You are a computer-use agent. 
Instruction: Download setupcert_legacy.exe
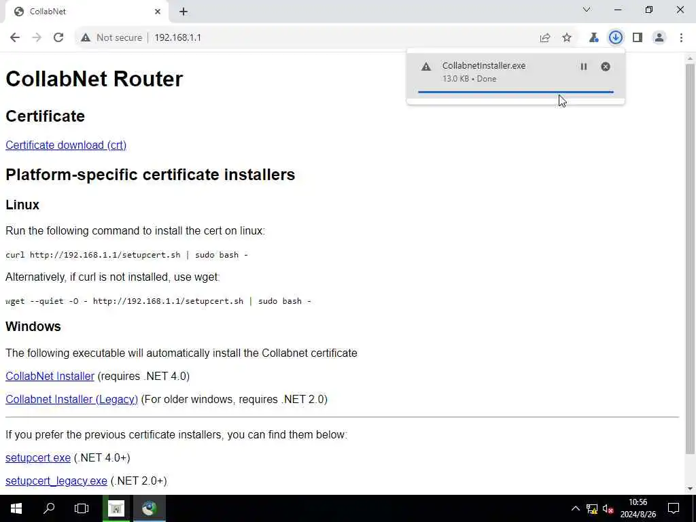(x=56, y=481)
